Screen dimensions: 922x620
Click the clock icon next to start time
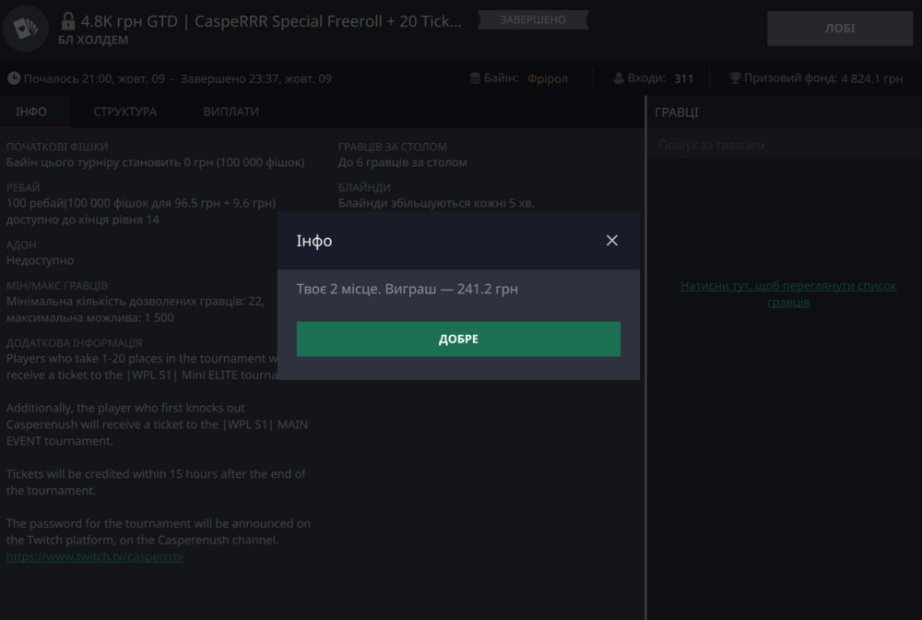click(14, 78)
